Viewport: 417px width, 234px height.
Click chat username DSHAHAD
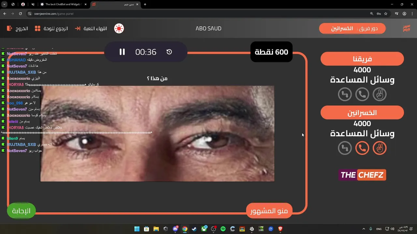click(16, 60)
